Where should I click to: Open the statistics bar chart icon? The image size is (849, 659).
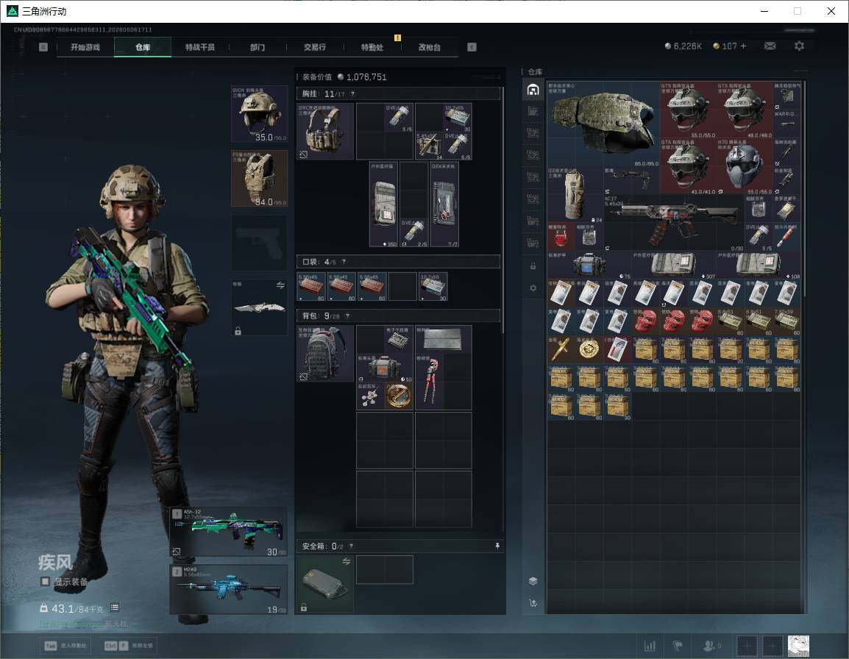tap(650, 646)
